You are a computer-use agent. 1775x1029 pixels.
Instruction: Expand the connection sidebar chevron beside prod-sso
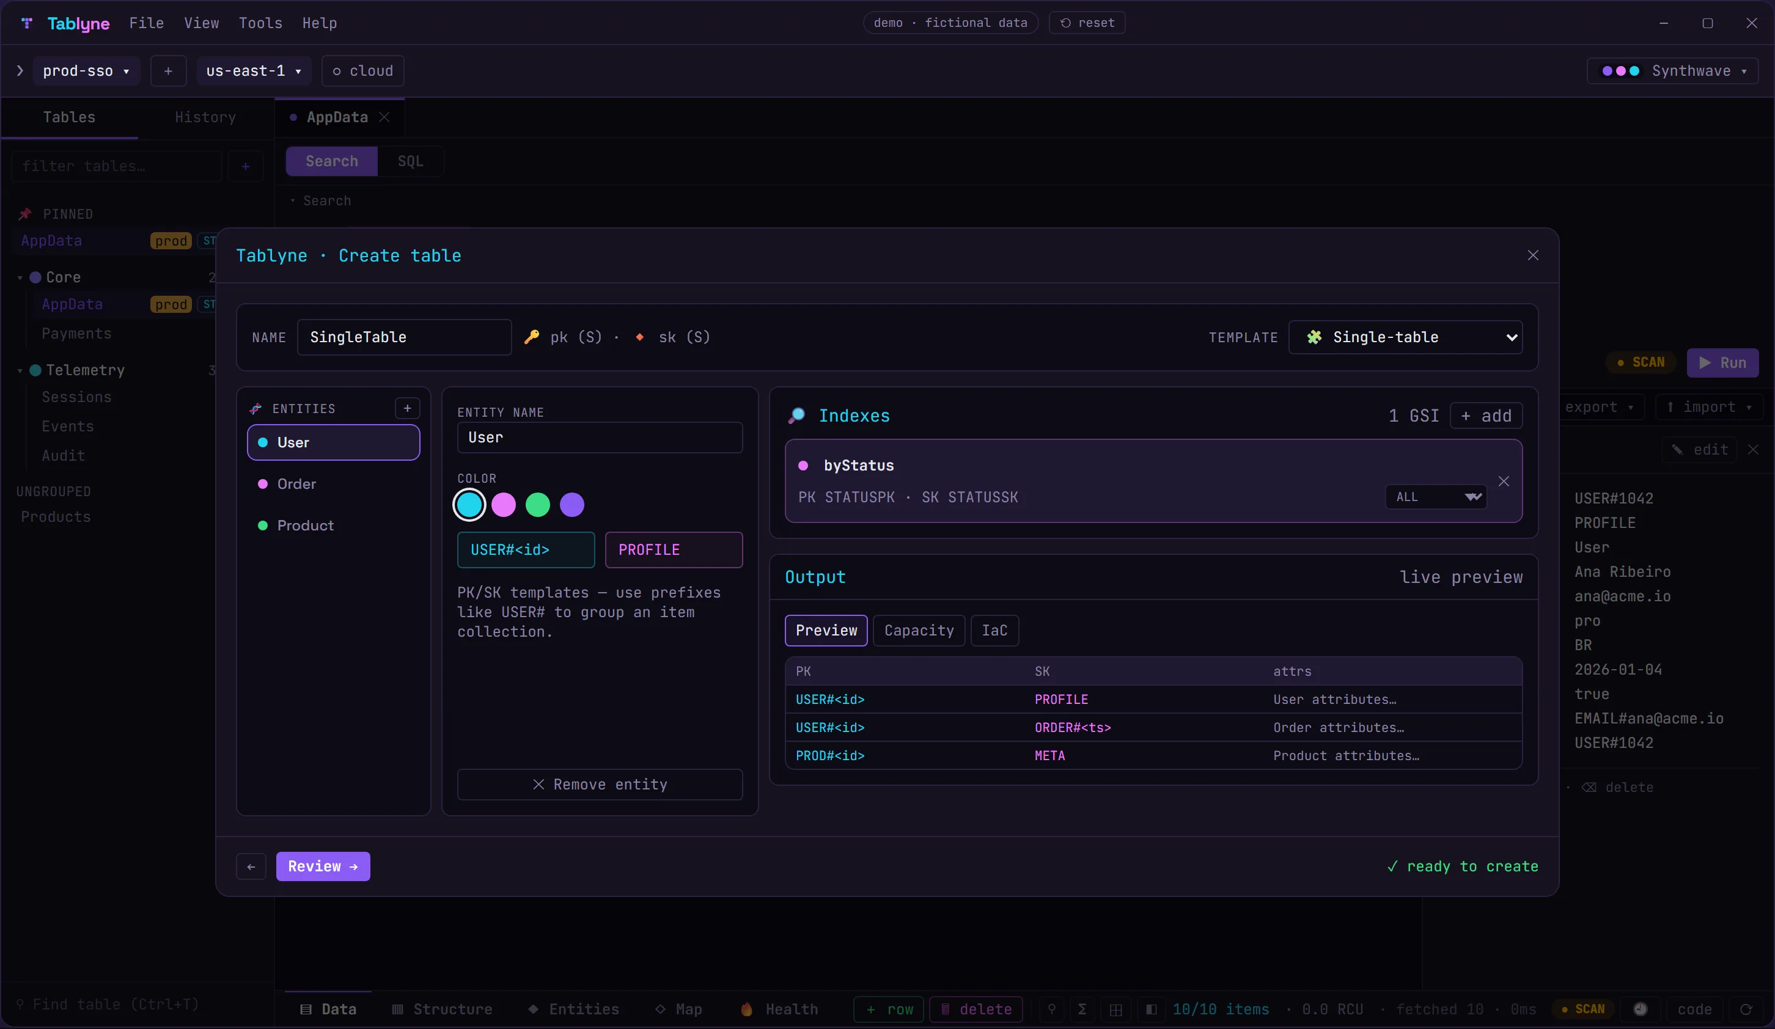20,70
